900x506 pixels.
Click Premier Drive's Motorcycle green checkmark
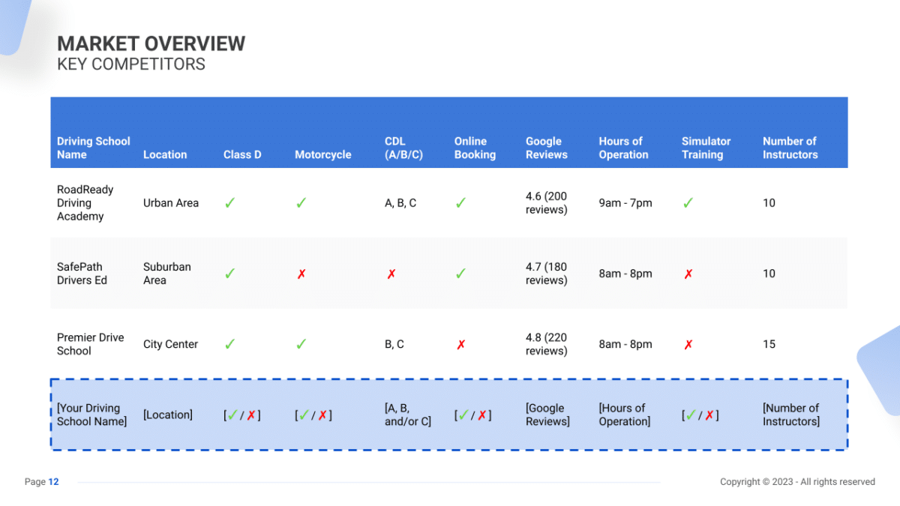(x=301, y=345)
